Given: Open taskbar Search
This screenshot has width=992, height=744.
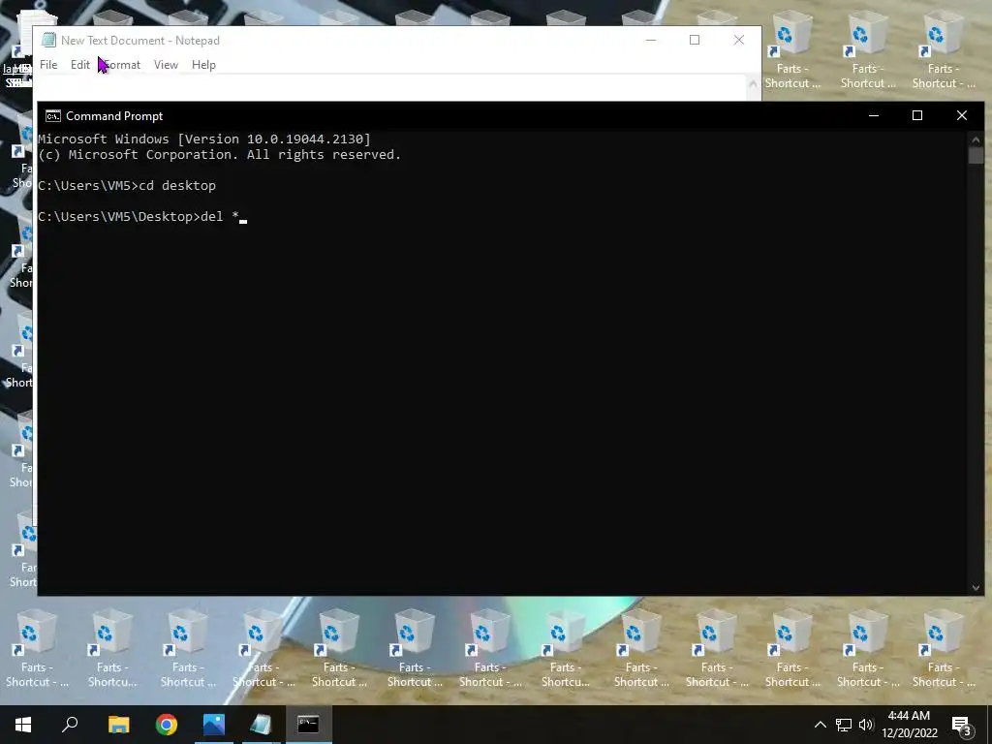Looking at the screenshot, I should click(70, 725).
